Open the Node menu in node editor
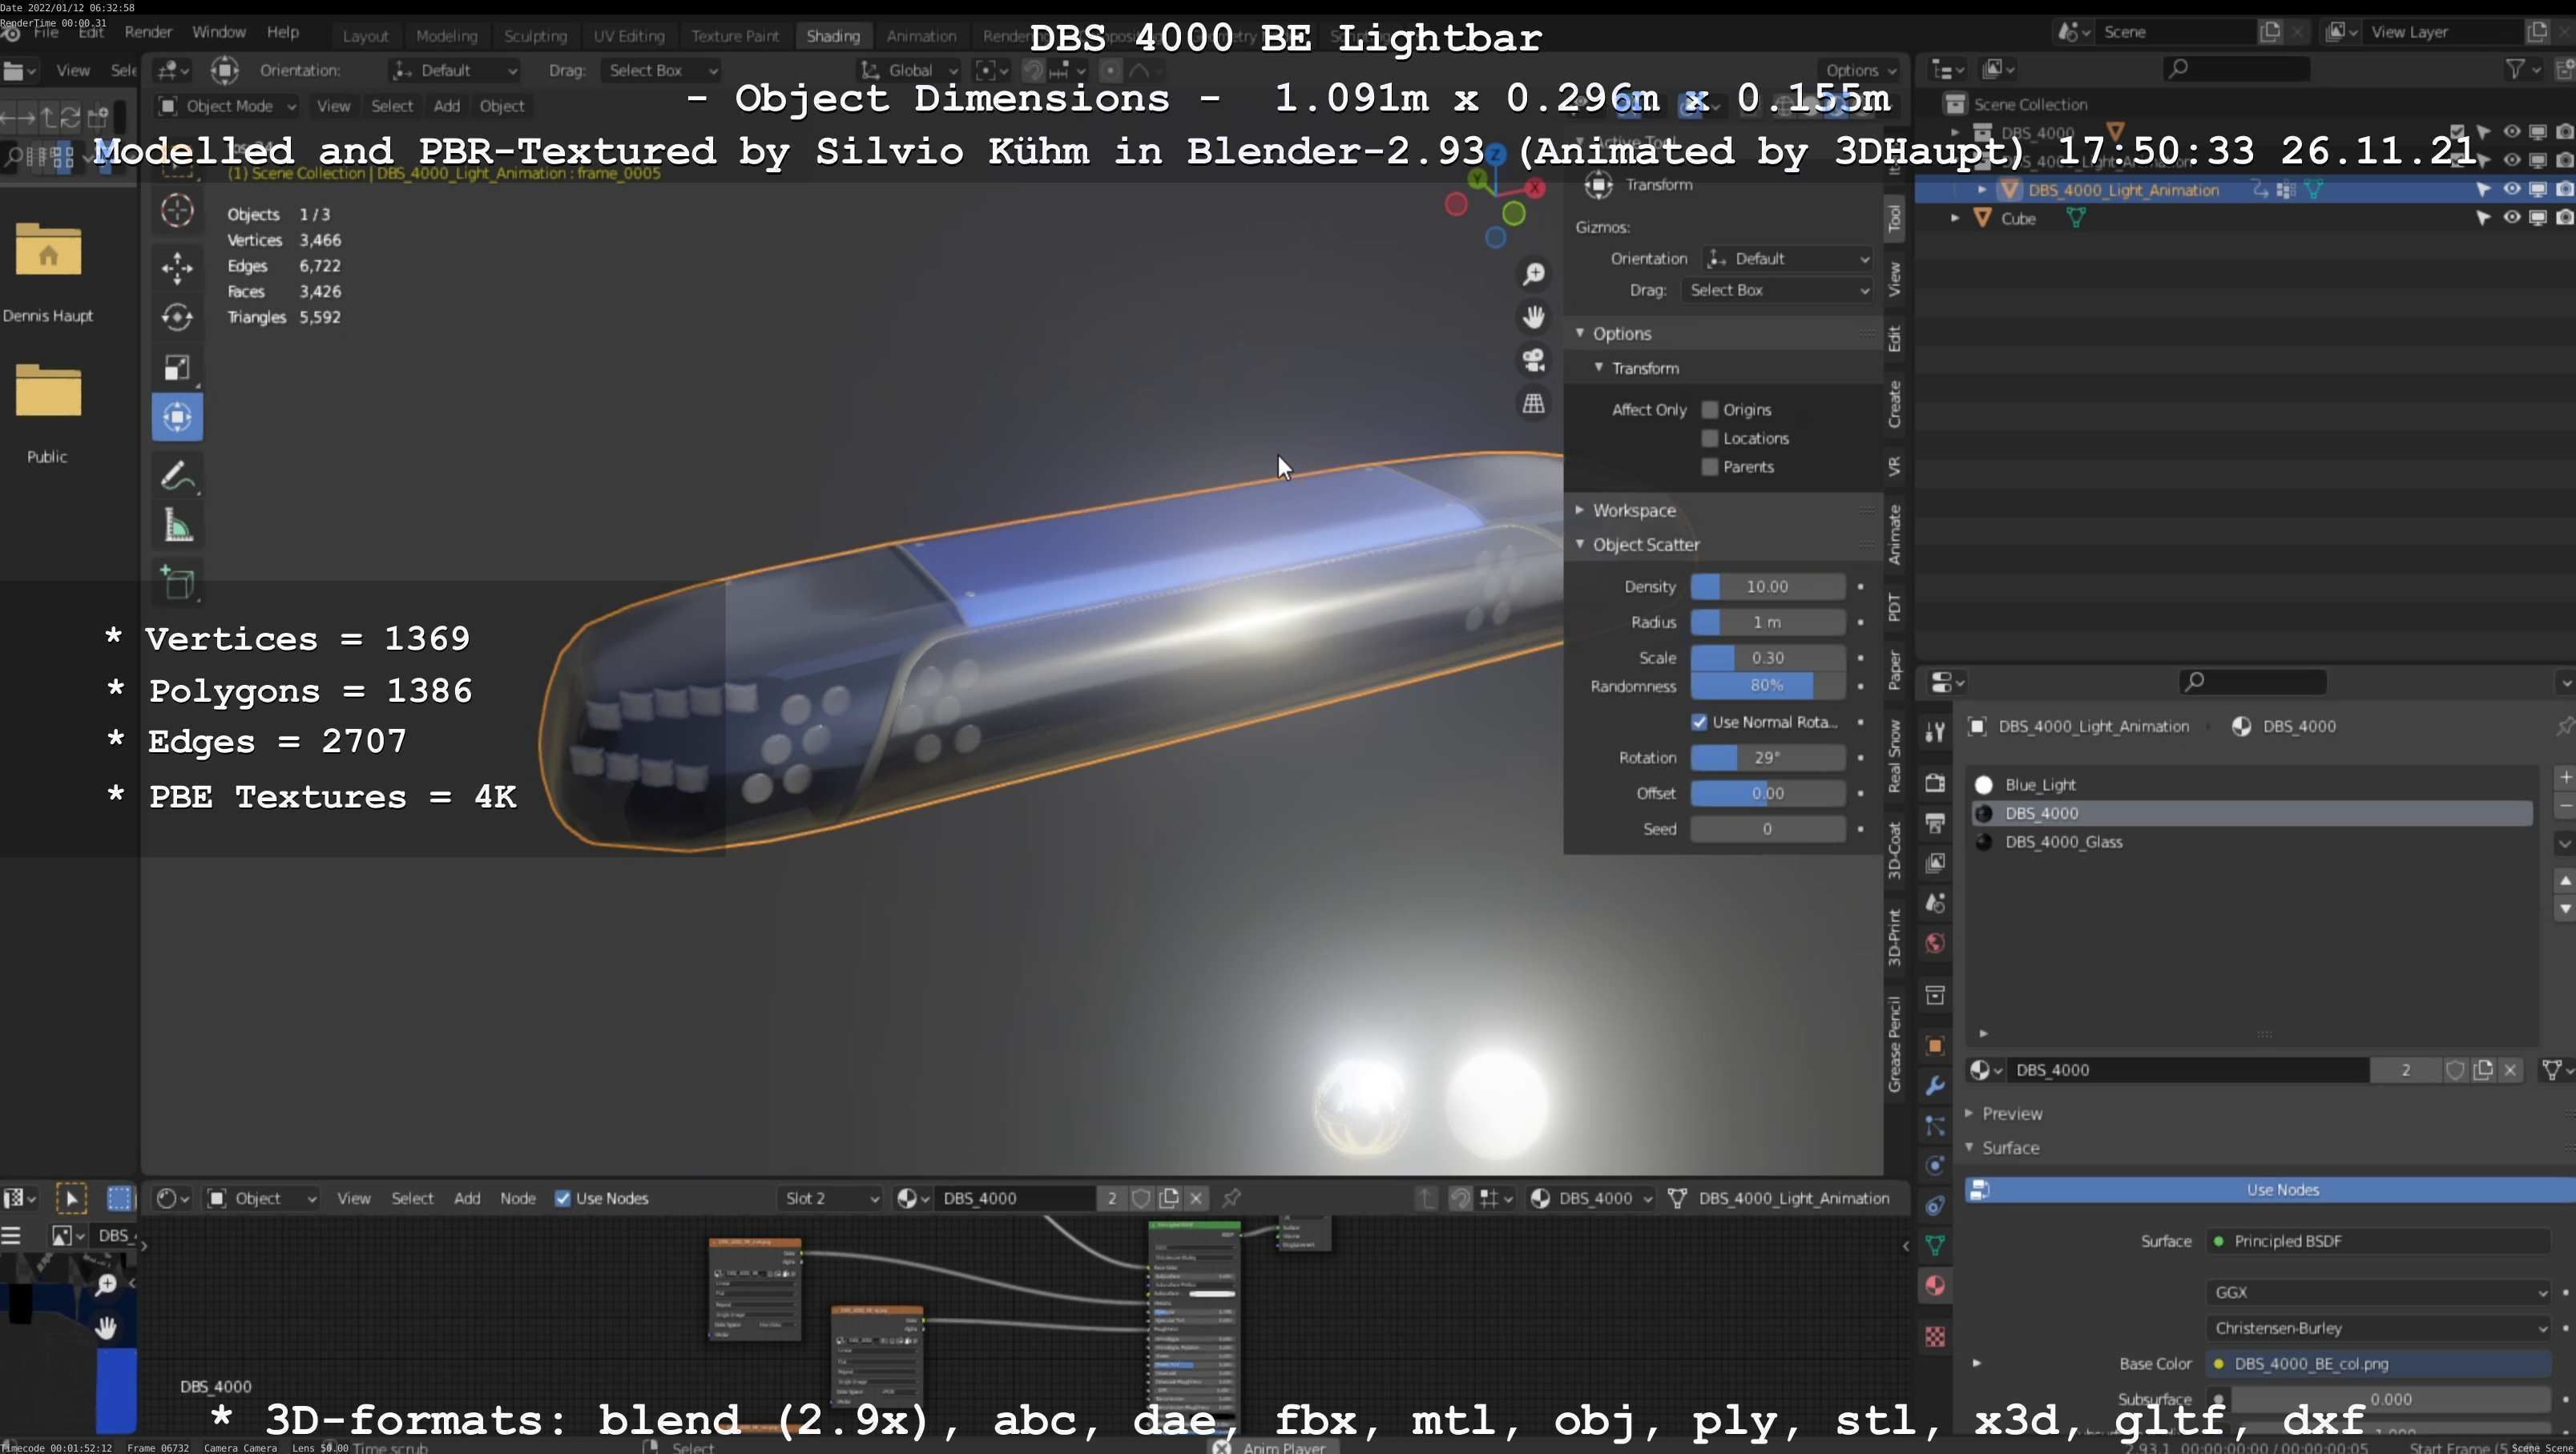Image resolution: width=2576 pixels, height=1454 pixels. [x=518, y=1198]
